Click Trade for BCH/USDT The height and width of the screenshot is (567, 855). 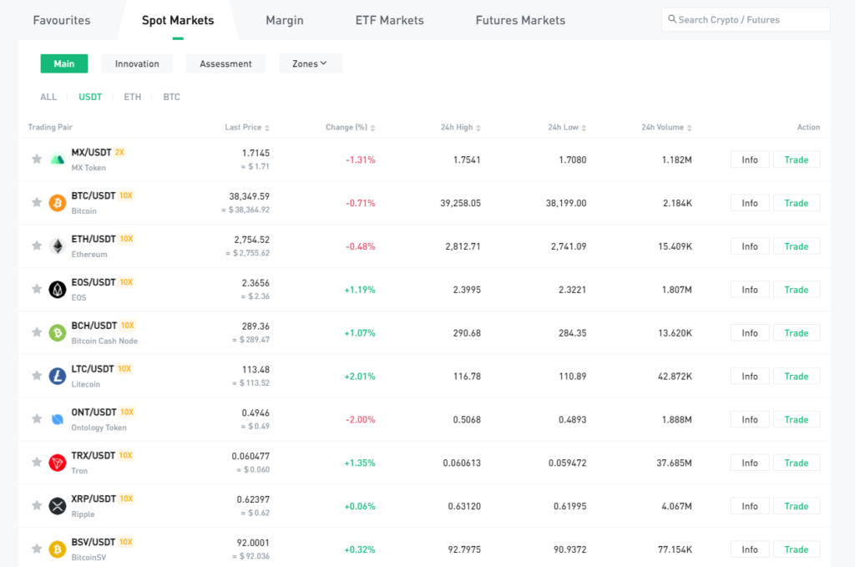[796, 333]
